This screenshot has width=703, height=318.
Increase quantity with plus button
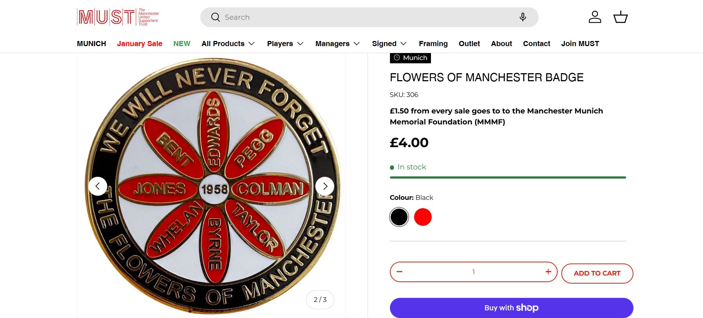tap(548, 272)
